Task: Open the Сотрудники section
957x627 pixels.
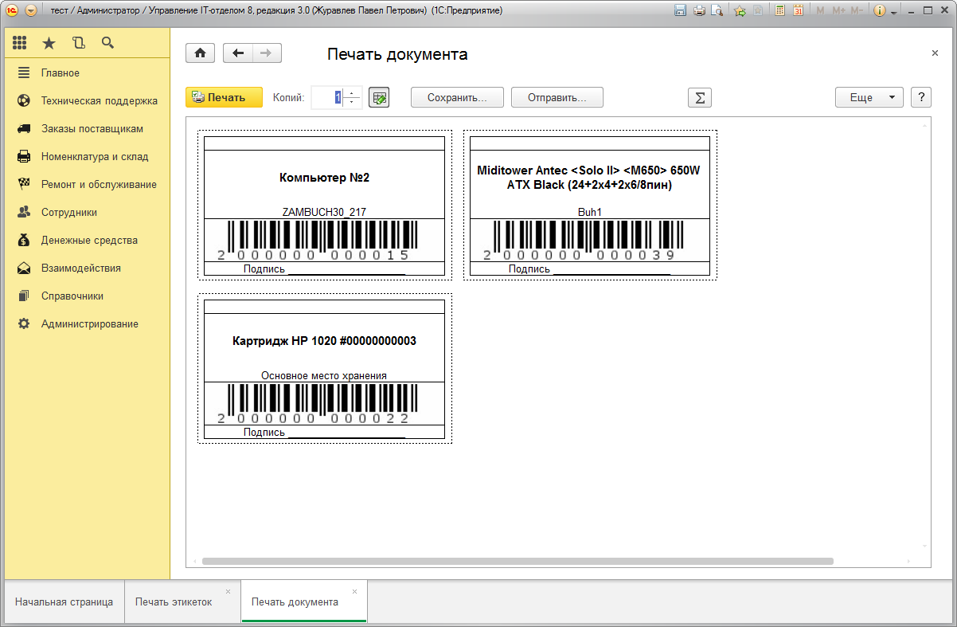Action: pos(69,212)
